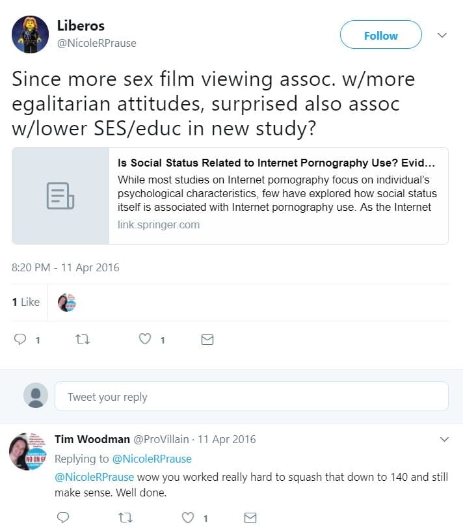463x527 pixels.
Task: Follow the Liberos account
Action: (380, 35)
